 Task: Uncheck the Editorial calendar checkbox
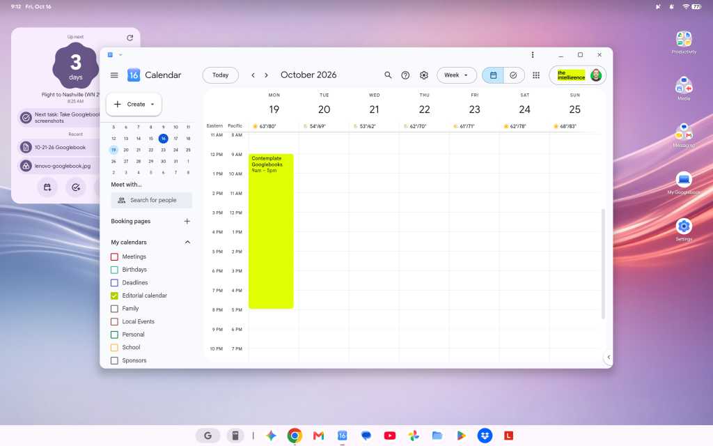point(115,295)
